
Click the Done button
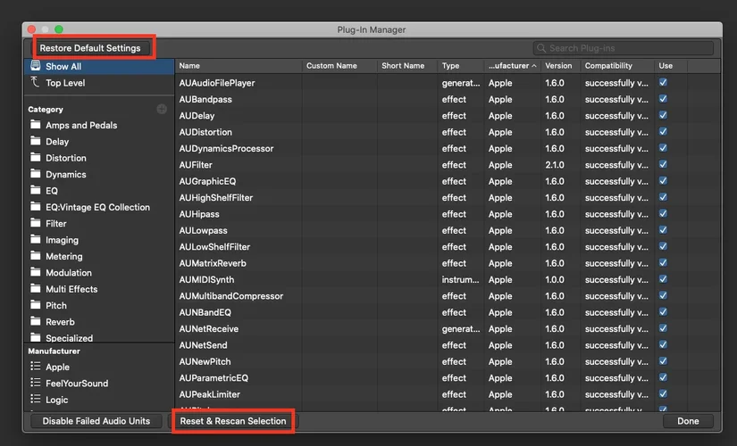pos(688,421)
